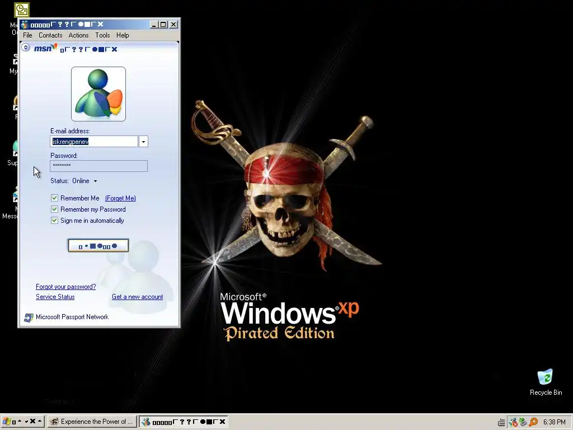
Task: Close the MSN Messenger window
Action: point(173,25)
